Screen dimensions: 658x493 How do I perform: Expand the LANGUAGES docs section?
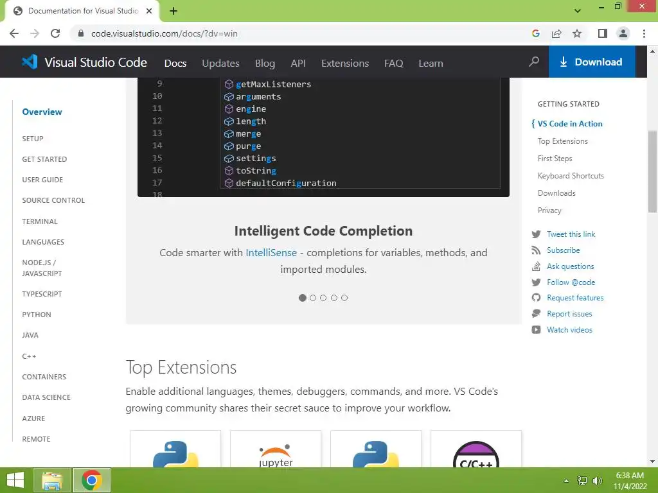pyautogui.click(x=43, y=242)
